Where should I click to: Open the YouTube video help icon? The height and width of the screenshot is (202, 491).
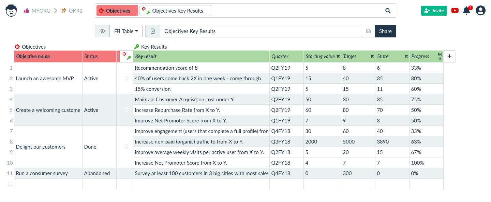tap(455, 11)
